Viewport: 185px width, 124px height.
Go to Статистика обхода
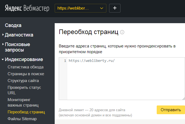click(x=26, y=67)
